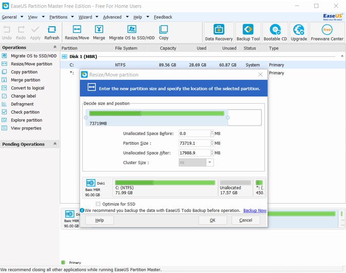Collapse the Operations panel
This screenshot has height=273, width=346.
55,47
